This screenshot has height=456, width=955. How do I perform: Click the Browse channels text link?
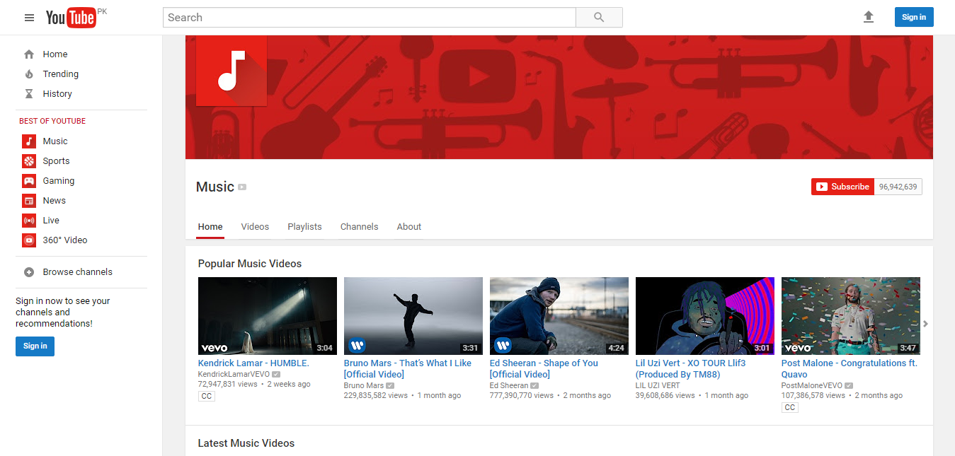point(78,272)
